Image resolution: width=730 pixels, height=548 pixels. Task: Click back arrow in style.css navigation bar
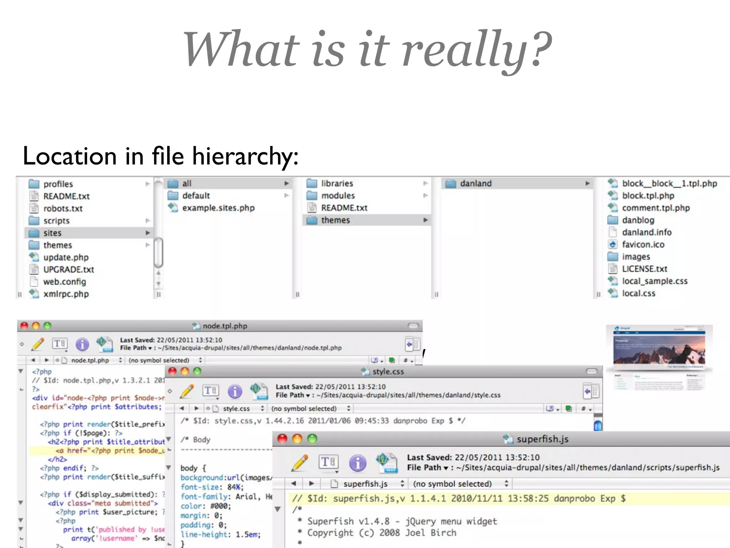tap(182, 408)
